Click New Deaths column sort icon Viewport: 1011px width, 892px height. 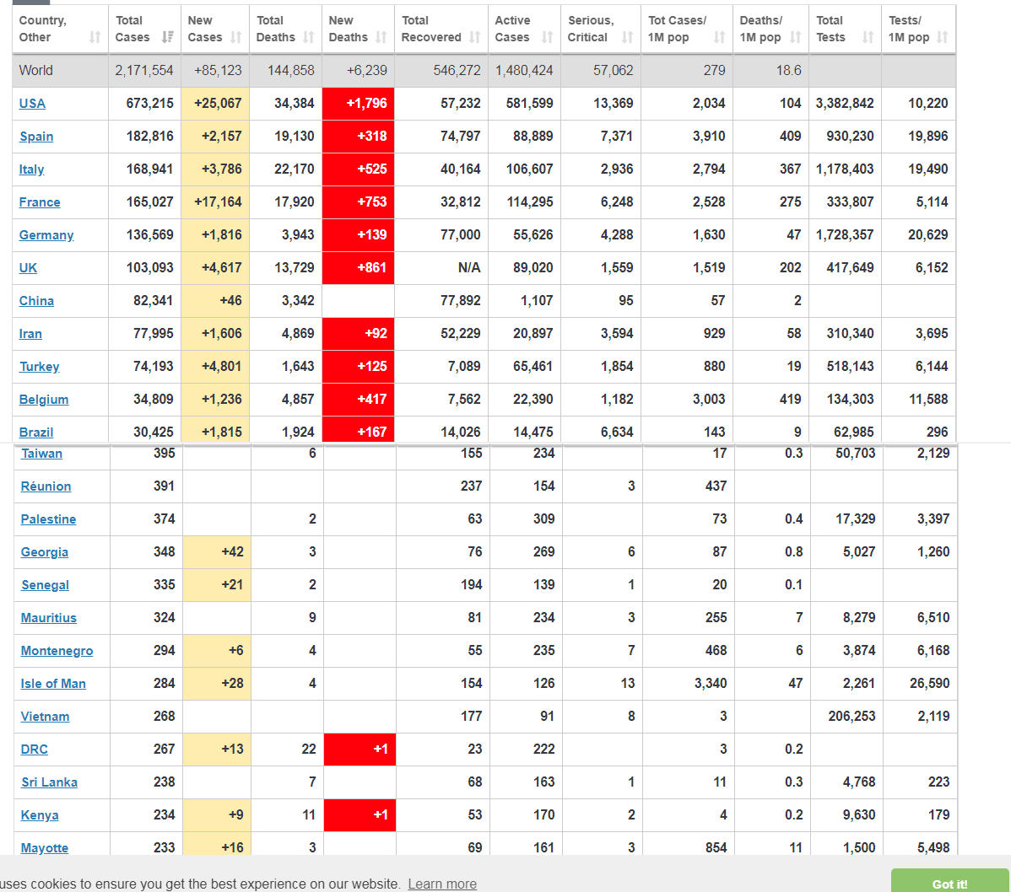381,37
